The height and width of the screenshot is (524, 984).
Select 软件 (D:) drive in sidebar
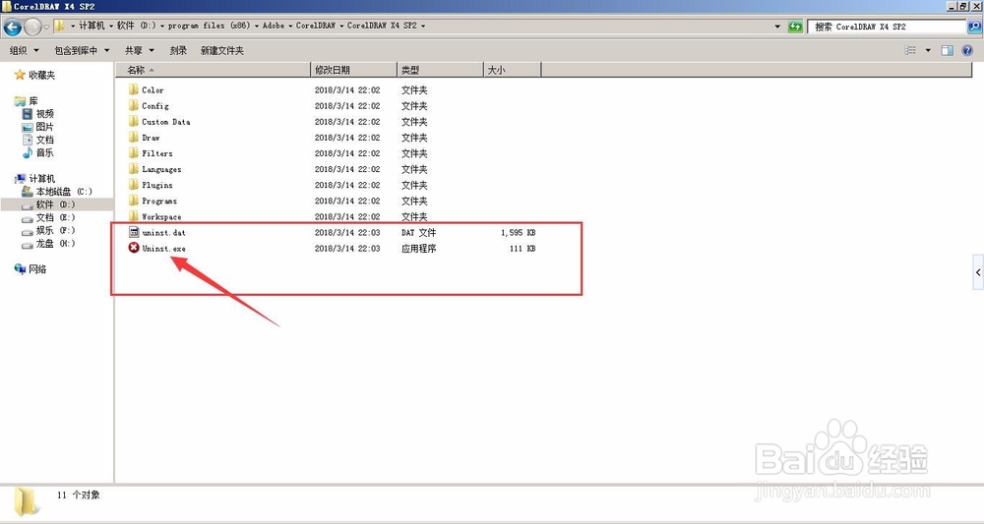click(x=49, y=204)
